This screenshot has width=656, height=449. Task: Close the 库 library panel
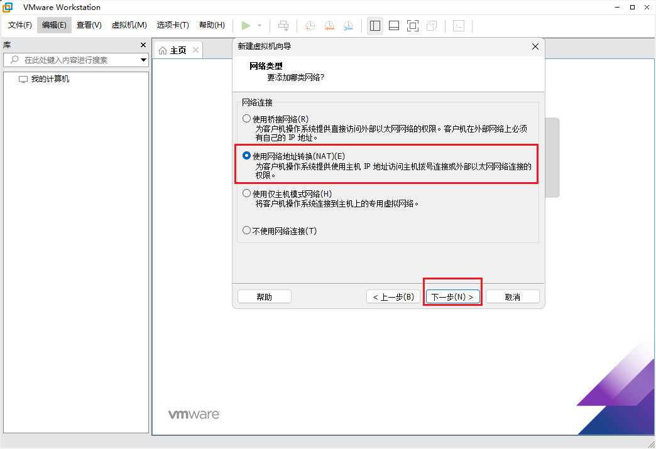(x=143, y=45)
